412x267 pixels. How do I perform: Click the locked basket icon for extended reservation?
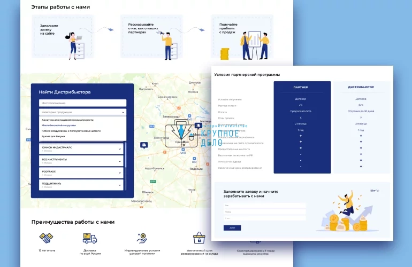(x=199, y=238)
